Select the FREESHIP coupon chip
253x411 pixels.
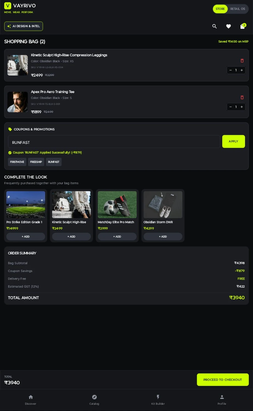[x=36, y=162]
